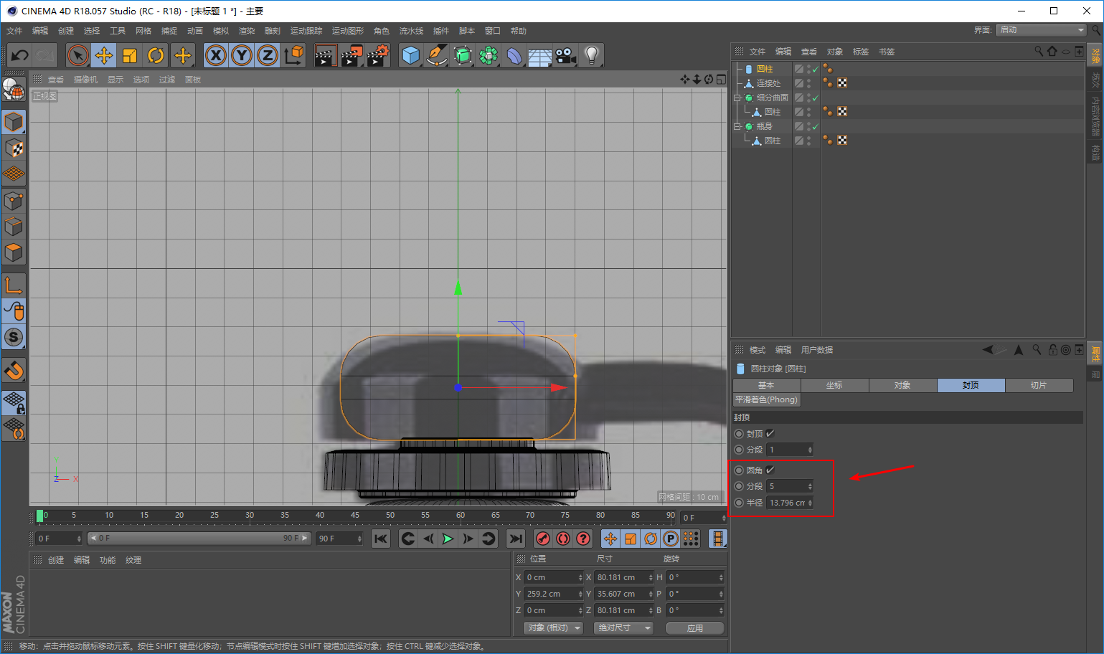
Task: Switch to the 对象 attribute tab
Action: [x=902, y=385]
